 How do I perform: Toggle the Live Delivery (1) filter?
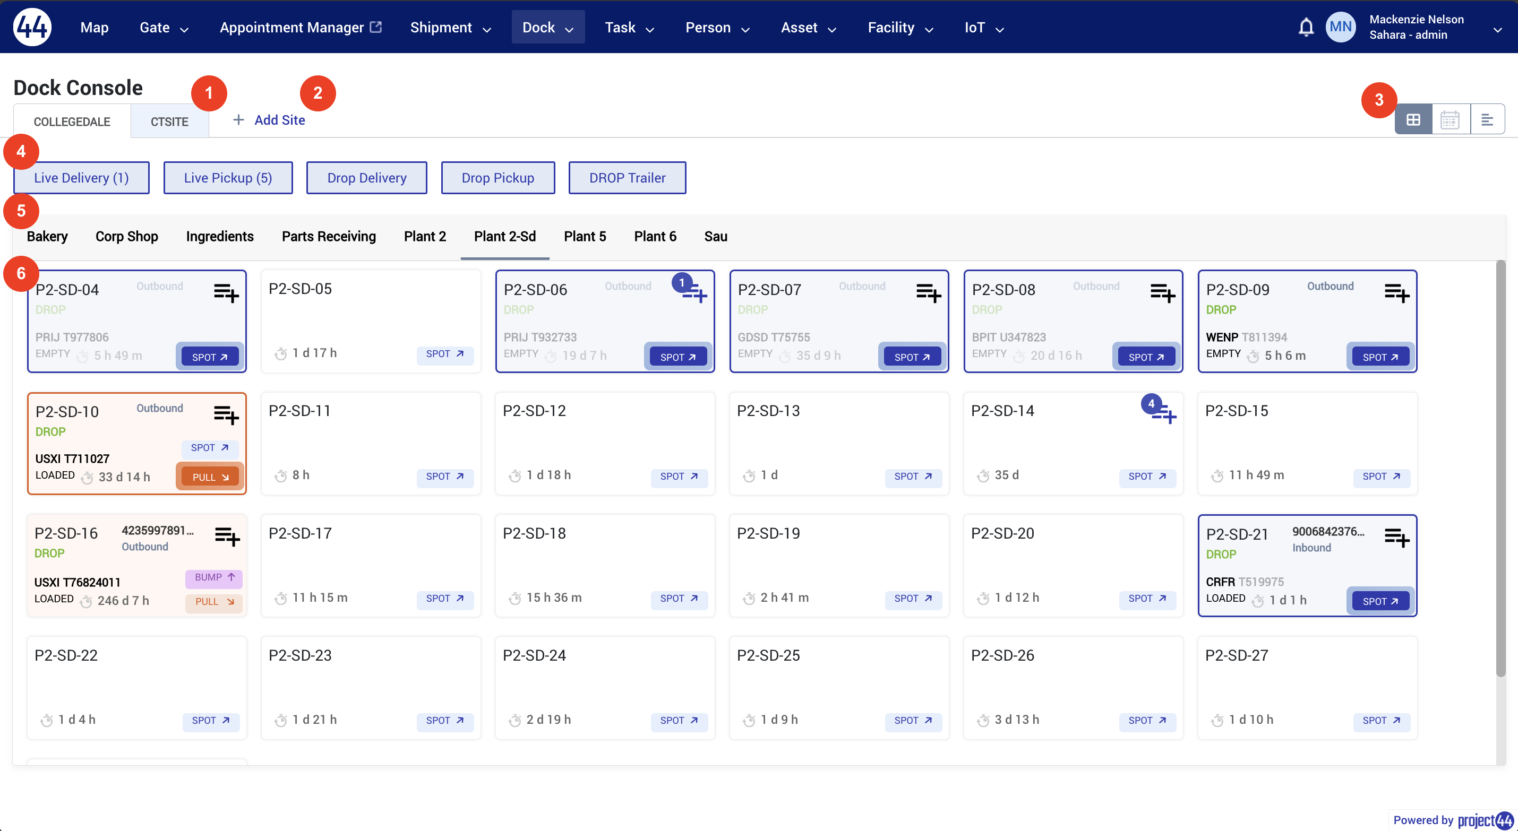[x=81, y=178]
